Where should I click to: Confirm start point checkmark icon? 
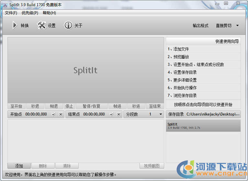point(54,114)
